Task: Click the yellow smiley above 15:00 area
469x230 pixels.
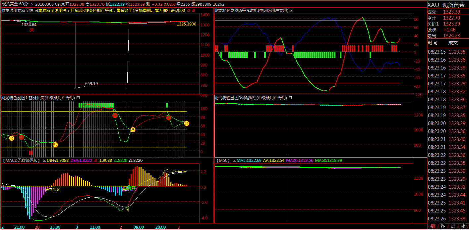Action: click(x=55, y=145)
